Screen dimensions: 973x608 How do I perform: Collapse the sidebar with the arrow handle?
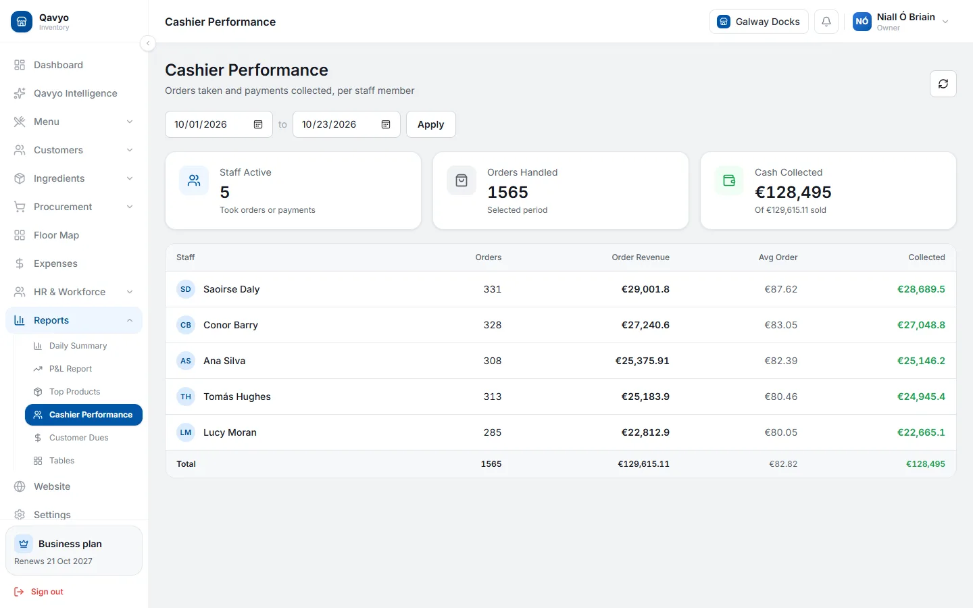[x=148, y=43]
